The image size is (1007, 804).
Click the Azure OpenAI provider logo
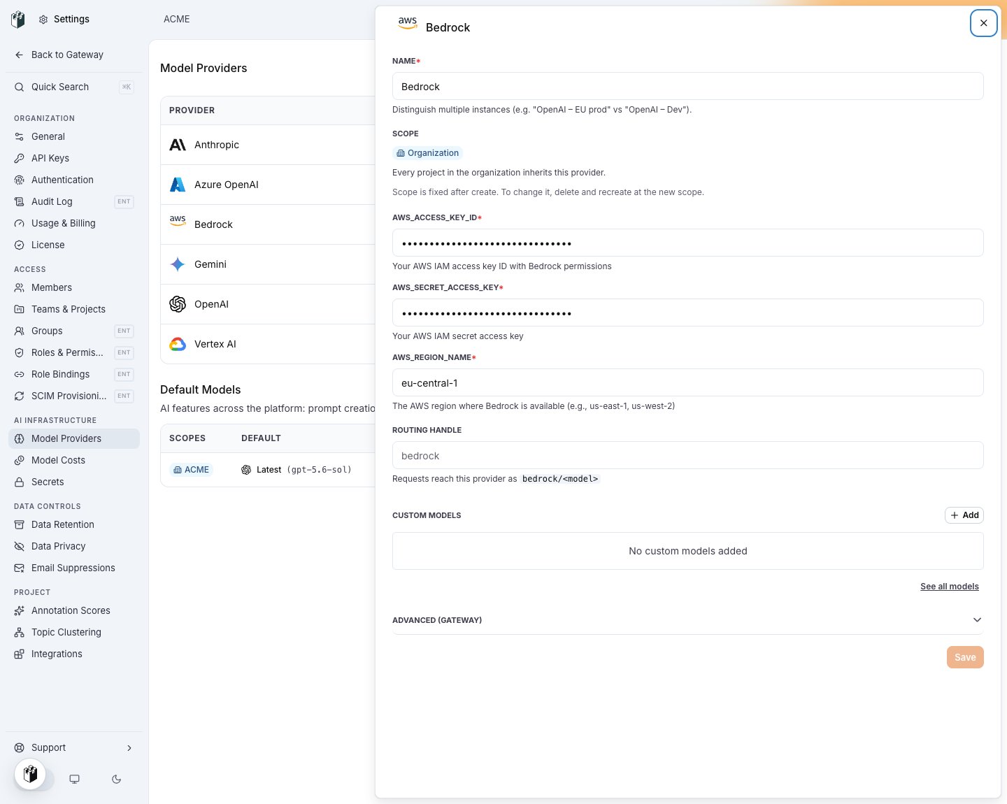tap(178, 185)
